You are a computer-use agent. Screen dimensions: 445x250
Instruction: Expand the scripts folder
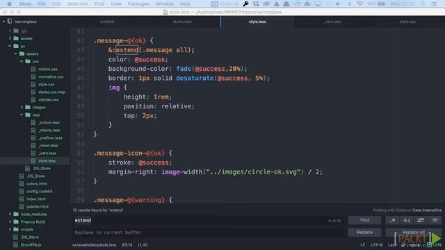[10, 229]
